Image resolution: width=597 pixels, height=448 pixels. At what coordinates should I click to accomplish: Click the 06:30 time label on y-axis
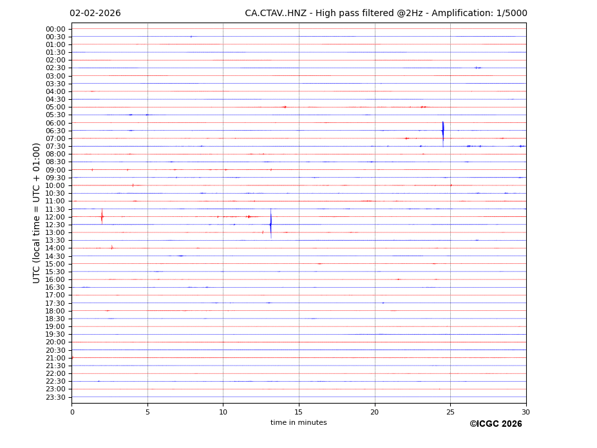[x=55, y=131]
